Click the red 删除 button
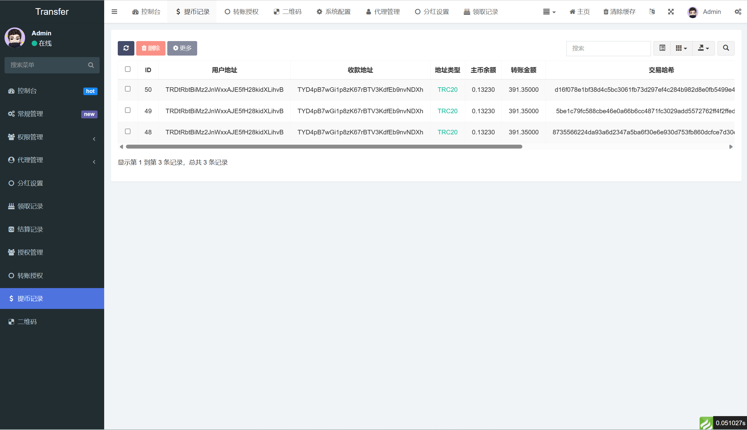Viewport: 747px width, 430px height. click(151, 48)
